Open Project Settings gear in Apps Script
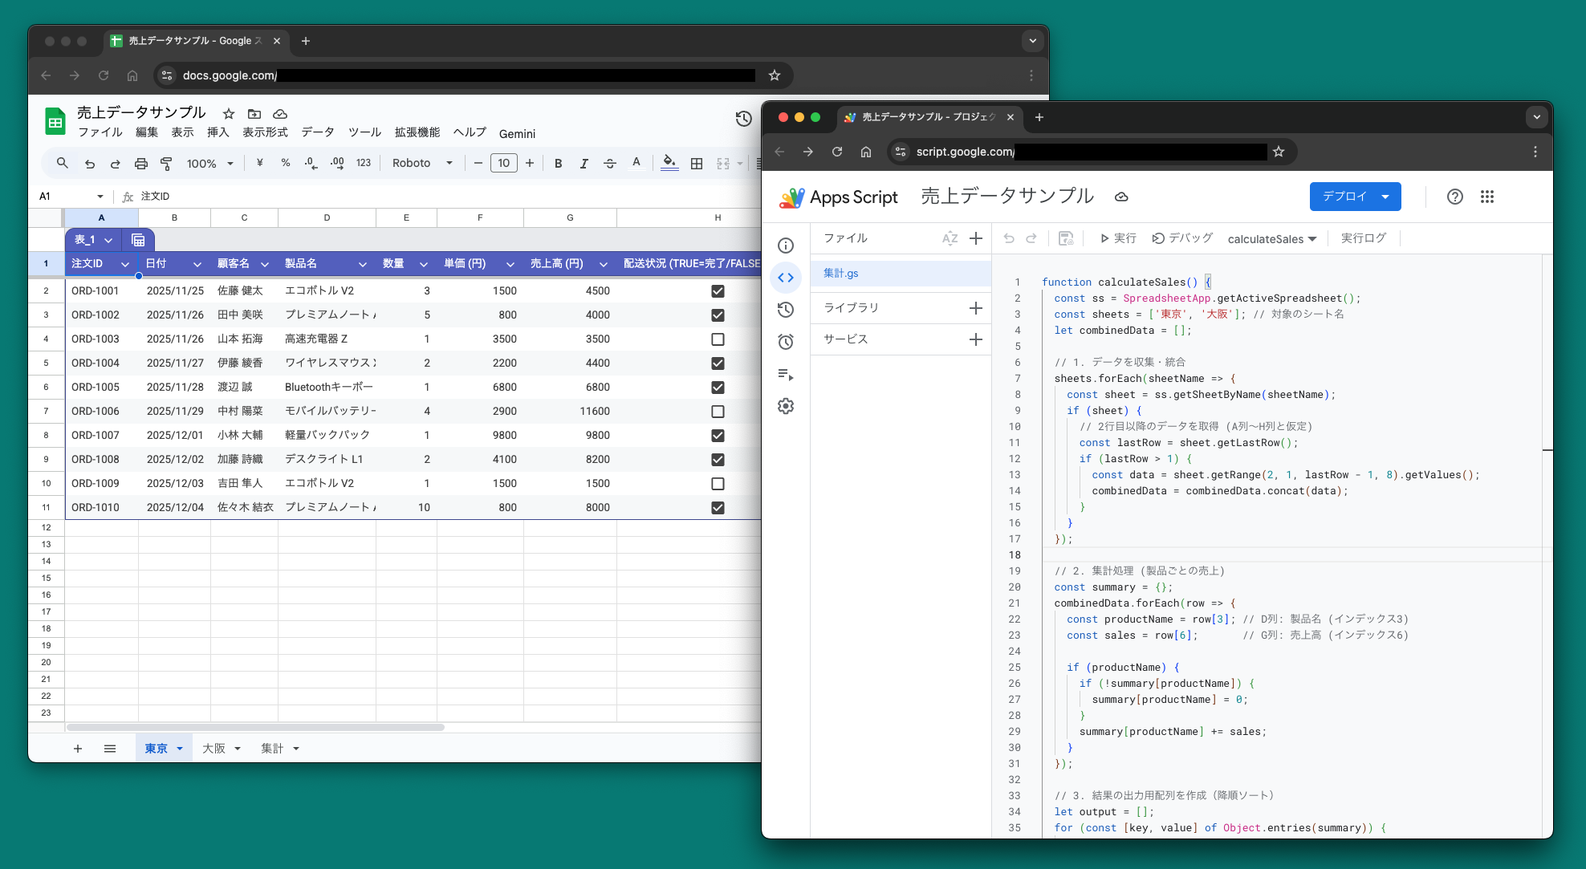The height and width of the screenshot is (869, 1586). coord(786,406)
